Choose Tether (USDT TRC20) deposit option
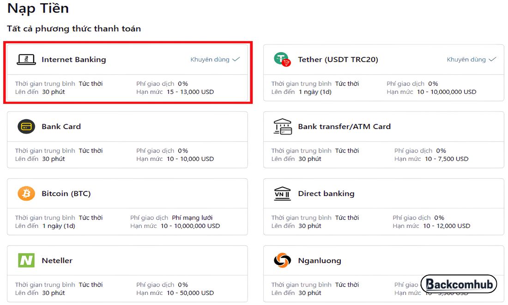The height and width of the screenshot is (305, 508). pos(384,73)
